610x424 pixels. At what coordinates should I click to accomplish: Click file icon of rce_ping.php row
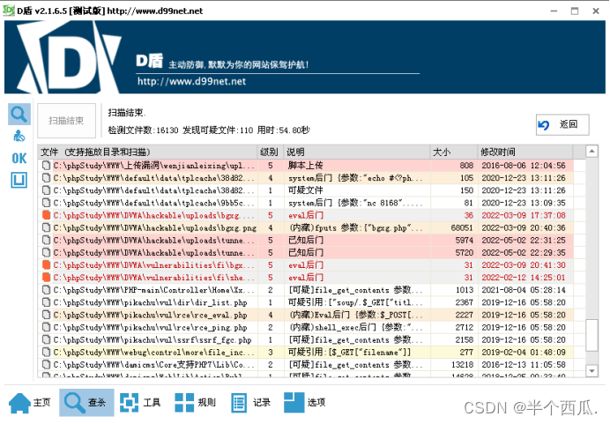pos(47,327)
